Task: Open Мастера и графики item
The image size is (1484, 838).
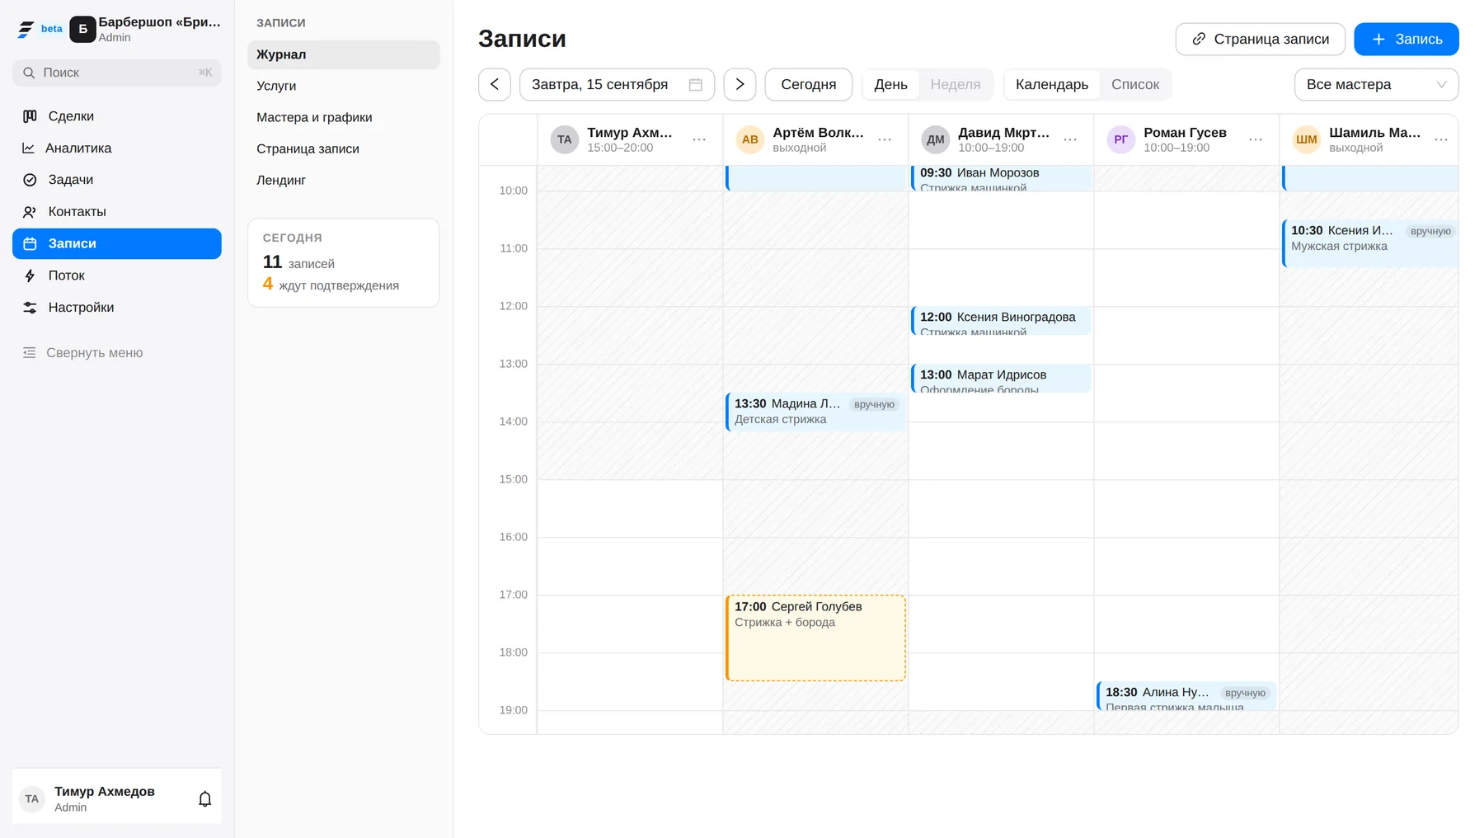Action: point(343,117)
